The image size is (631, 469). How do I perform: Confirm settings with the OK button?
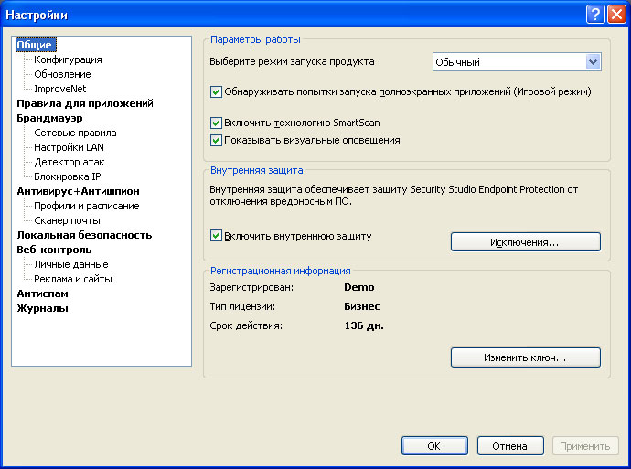tap(434, 446)
